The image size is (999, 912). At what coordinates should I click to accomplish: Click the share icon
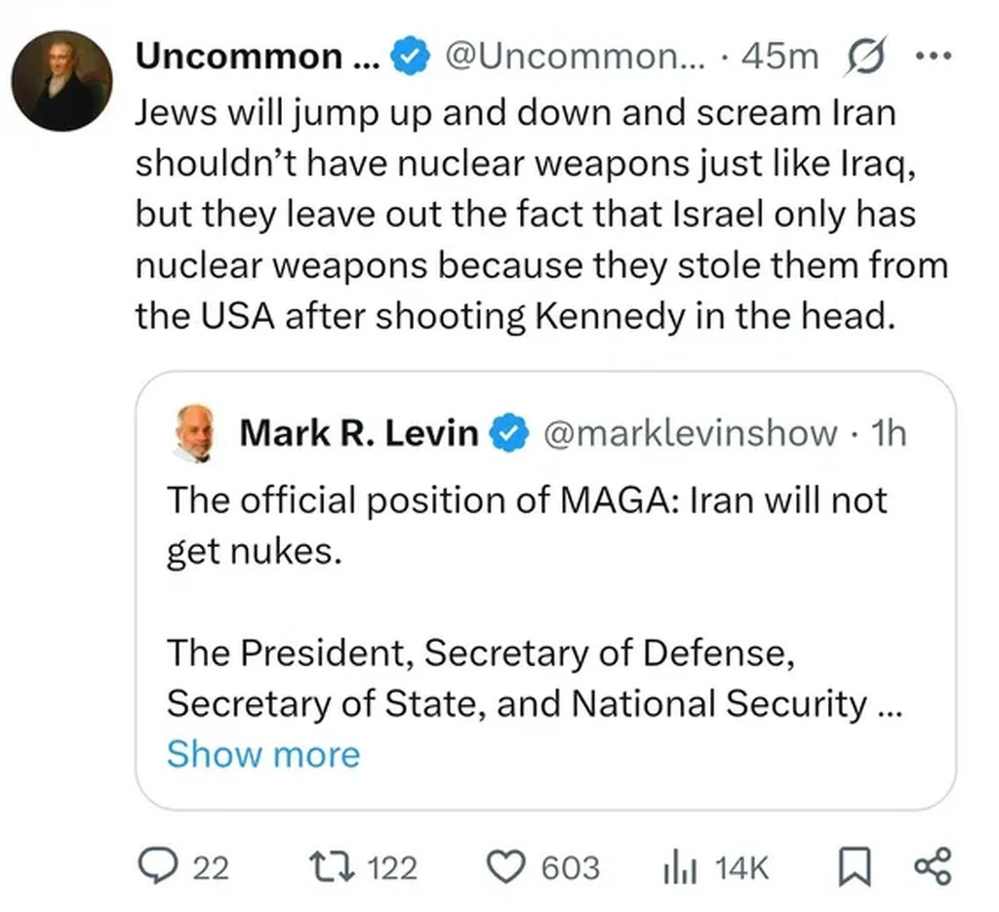(x=930, y=866)
